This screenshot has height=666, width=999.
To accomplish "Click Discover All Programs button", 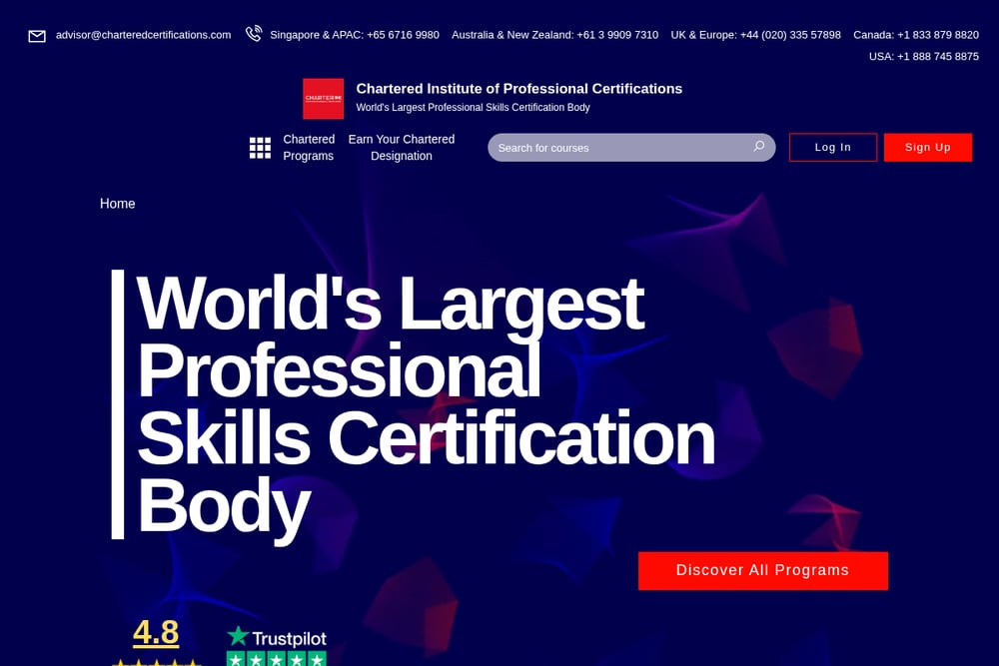I will coord(762,570).
